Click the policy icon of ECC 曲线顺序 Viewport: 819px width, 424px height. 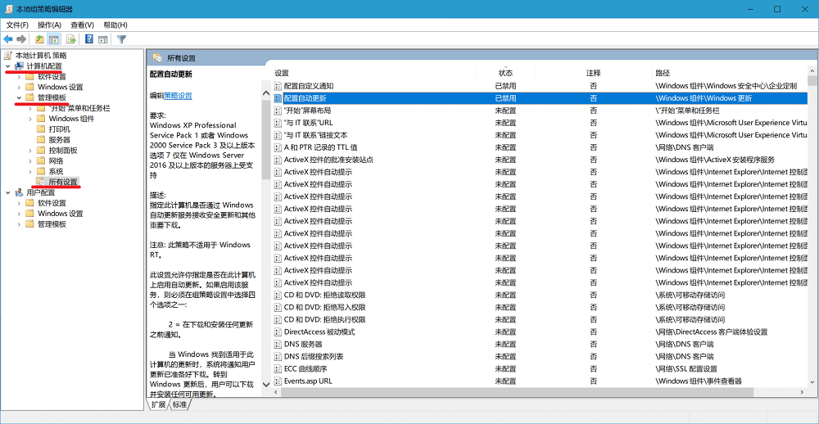click(278, 368)
